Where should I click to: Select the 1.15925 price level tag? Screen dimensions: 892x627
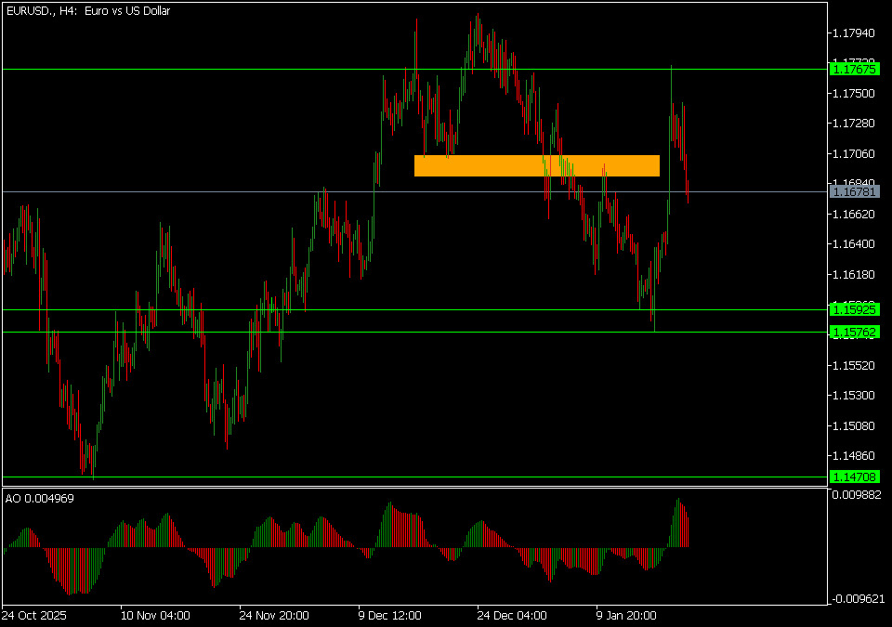point(854,308)
